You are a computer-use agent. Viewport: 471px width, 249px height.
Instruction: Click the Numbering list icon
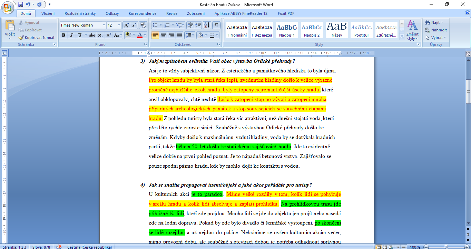(167, 25)
